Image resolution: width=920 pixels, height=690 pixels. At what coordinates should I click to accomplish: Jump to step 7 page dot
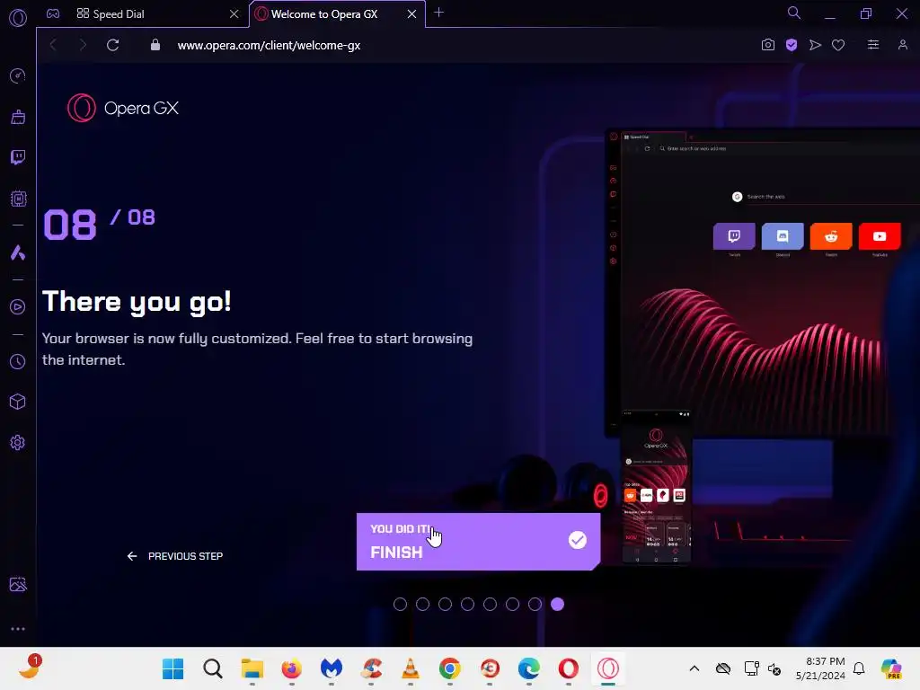point(535,605)
